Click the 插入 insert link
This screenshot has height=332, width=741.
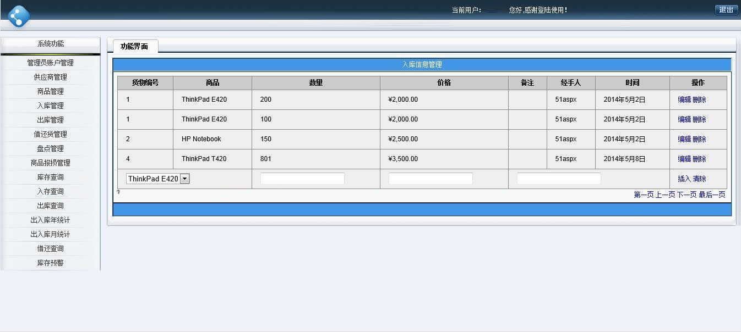point(684,179)
